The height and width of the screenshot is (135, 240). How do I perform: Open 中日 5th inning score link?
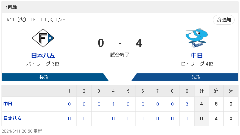(x=128, y=104)
